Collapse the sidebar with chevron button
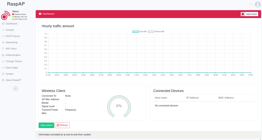The width and height of the screenshot is (262, 140). tap(16, 89)
